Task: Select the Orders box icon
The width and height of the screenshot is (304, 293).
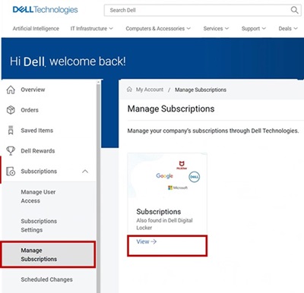Action: pos(11,110)
